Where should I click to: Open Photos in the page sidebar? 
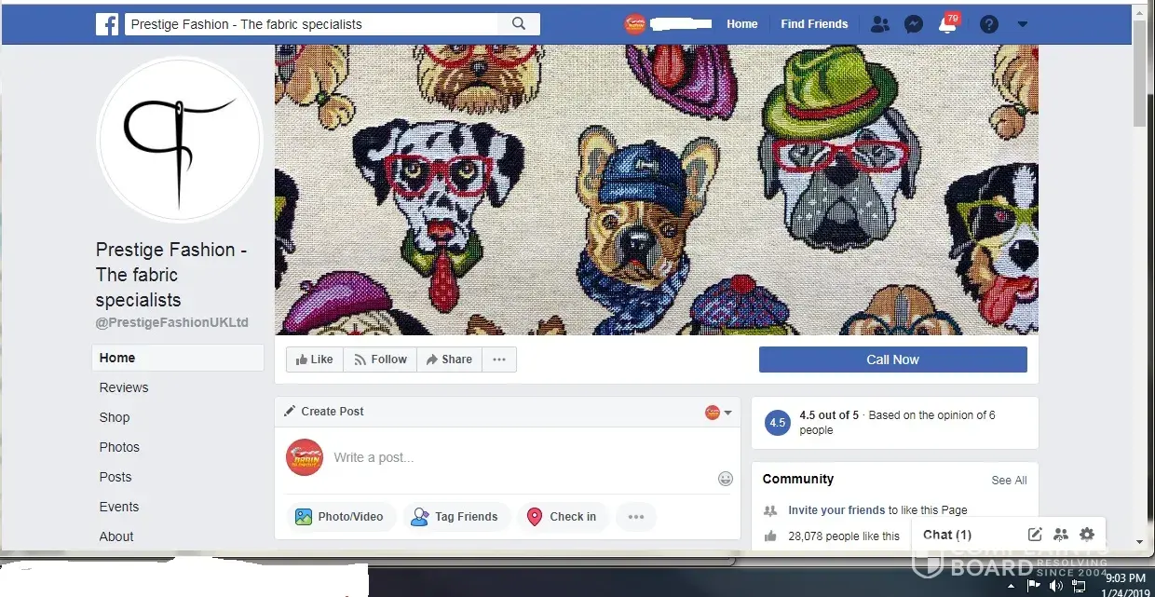click(x=119, y=447)
